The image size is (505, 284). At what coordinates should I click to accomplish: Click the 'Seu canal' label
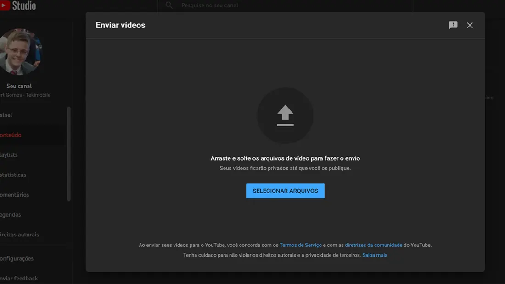(x=19, y=86)
